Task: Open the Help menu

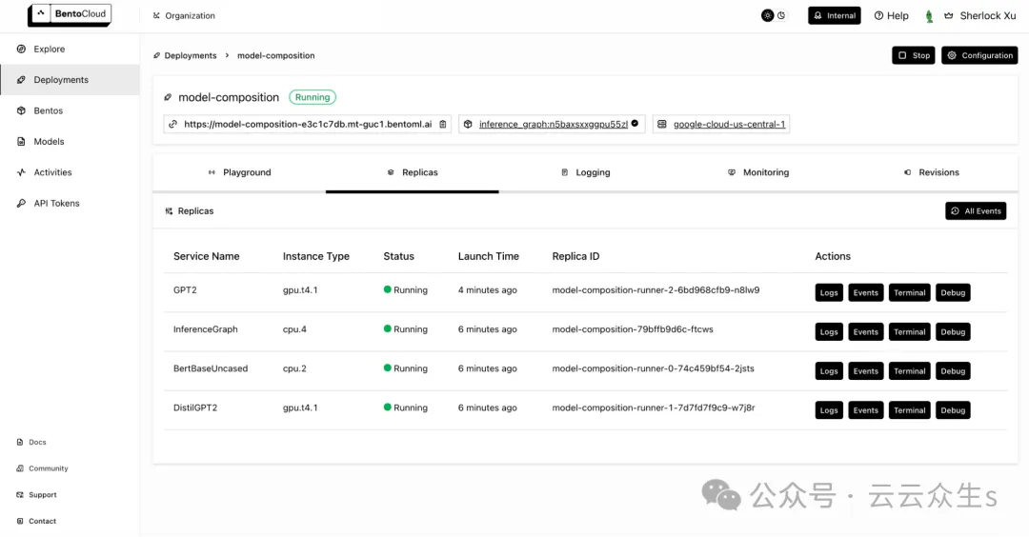Action: tap(891, 16)
